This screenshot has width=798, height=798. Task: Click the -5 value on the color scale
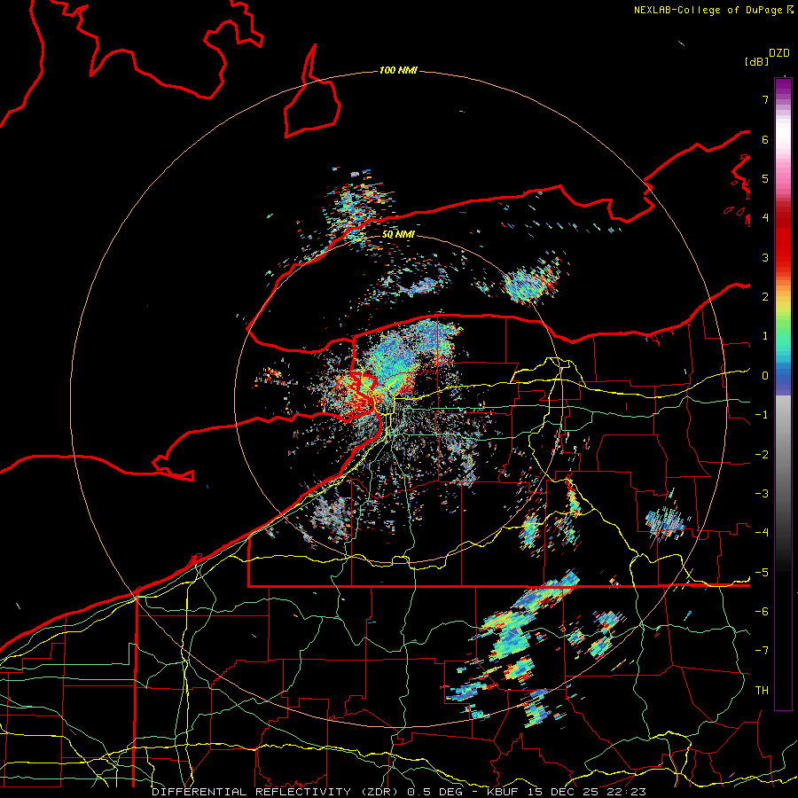click(762, 572)
